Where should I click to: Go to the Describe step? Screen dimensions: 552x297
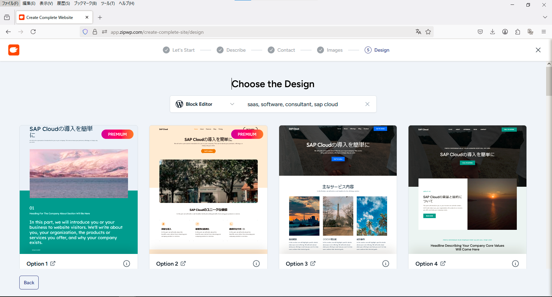[231, 50]
